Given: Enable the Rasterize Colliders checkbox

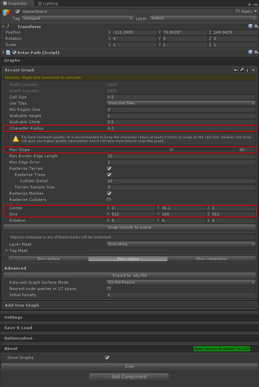Looking at the screenshot, I should click(x=109, y=200).
